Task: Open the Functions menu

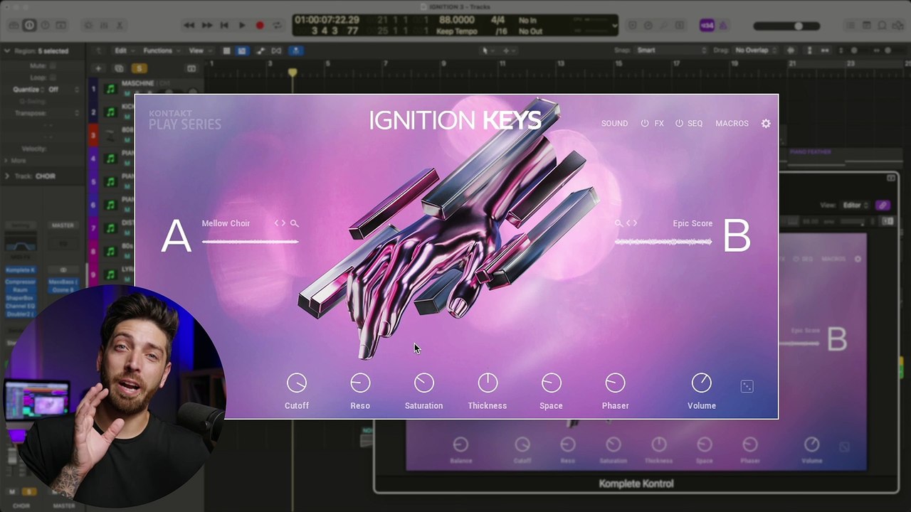Action: [x=160, y=50]
